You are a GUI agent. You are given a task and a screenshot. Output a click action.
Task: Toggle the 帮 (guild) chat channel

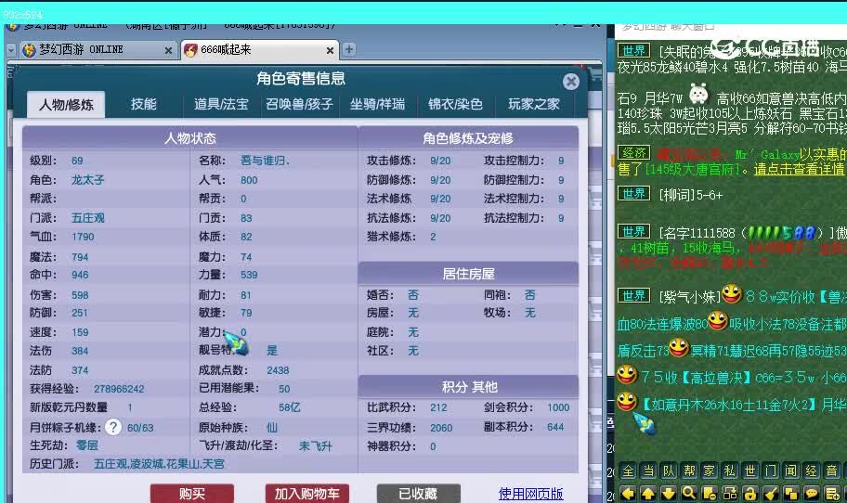689,471
